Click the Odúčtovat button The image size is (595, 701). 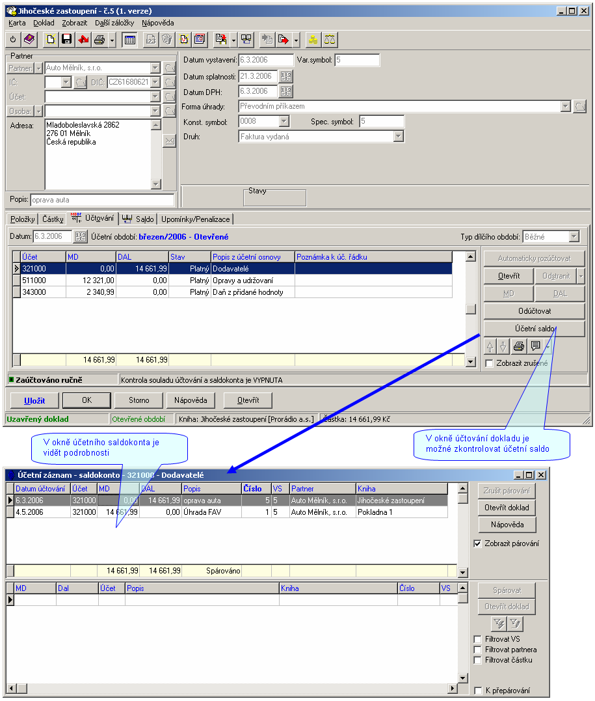point(535,311)
